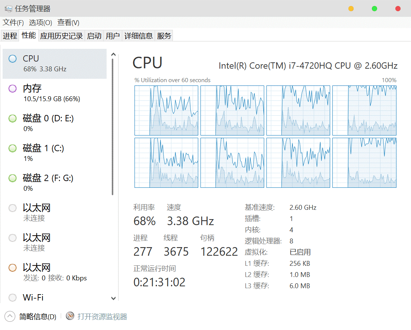Click the Task Manager app icon in title bar
This screenshot has height=330, width=411.
[8, 9]
